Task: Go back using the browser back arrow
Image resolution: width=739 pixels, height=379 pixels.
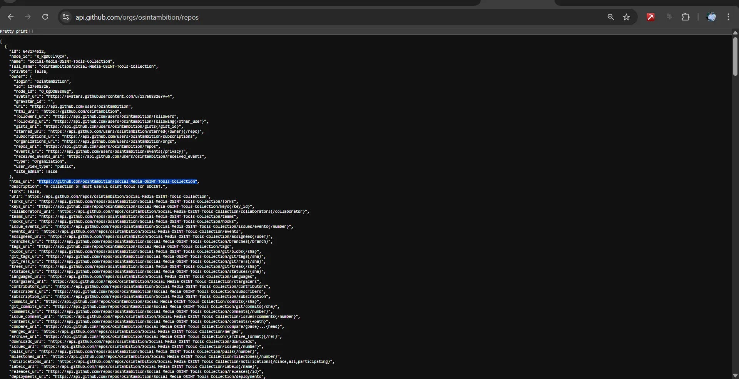Action: click(11, 17)
